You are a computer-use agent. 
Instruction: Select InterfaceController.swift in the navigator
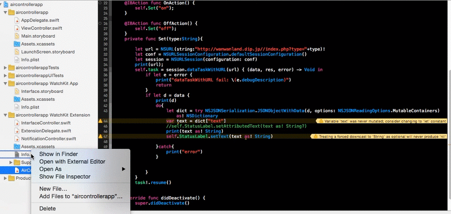click(46, 123)
